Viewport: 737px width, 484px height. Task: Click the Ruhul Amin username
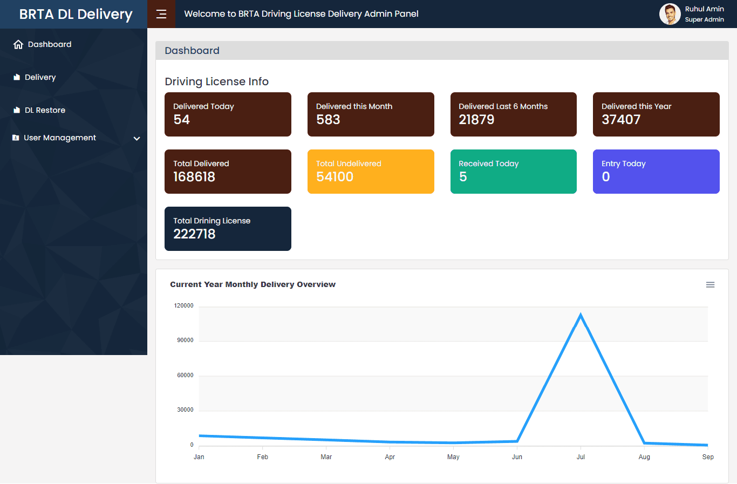click(705, 9)
